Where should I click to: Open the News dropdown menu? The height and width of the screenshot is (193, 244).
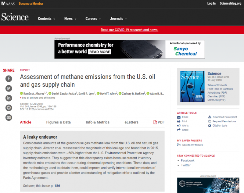70,19
